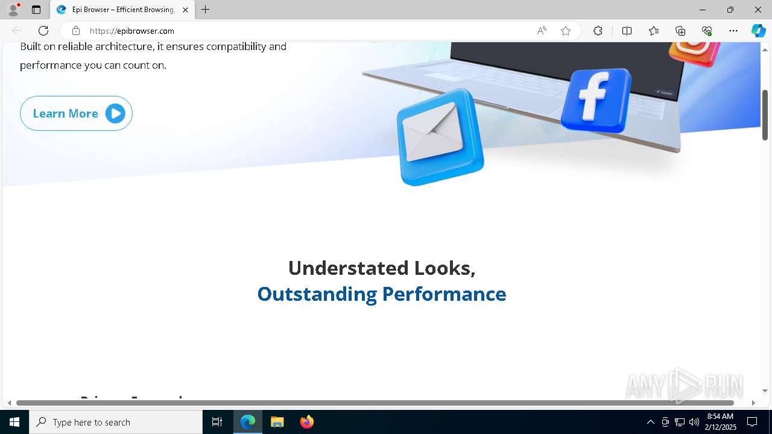Viewport: 772px width, 434px height.
Task: Open the Extensions puzzle icon
Action: click(598, 31)
